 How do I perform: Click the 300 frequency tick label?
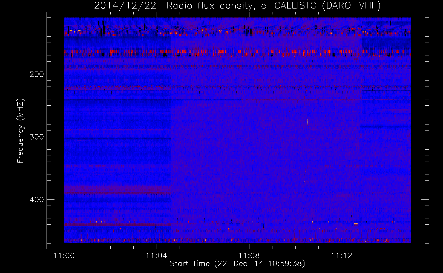(37, 137)
